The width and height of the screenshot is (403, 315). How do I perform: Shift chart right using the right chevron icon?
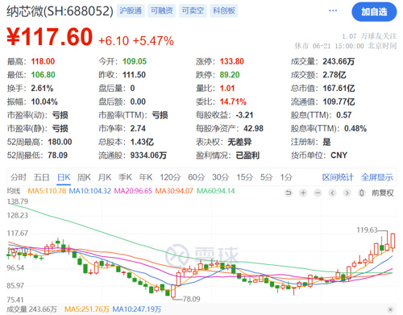[x=347, y=193]
